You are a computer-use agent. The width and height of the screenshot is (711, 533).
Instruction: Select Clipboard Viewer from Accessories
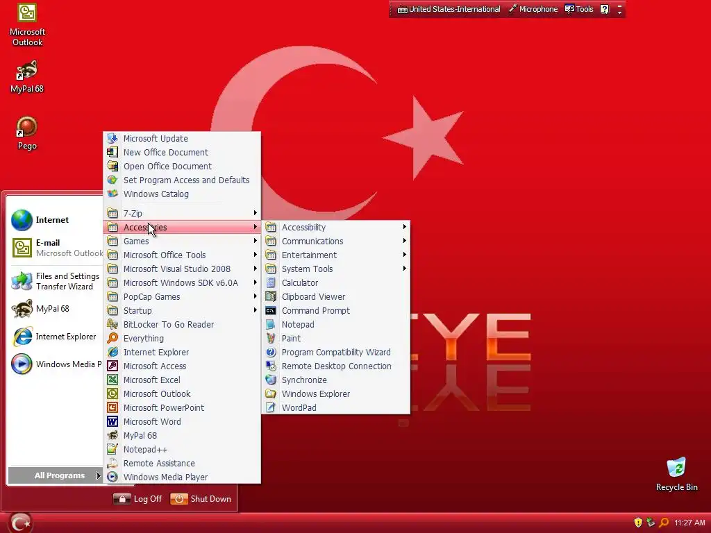pyautogui.click(x=336, y=297)
